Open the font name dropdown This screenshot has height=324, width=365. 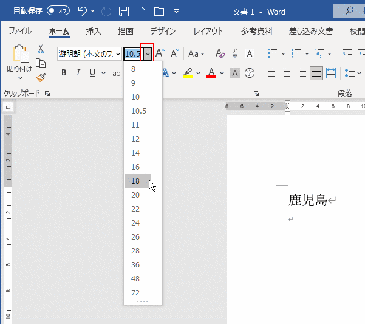click(x=118, y=54)
